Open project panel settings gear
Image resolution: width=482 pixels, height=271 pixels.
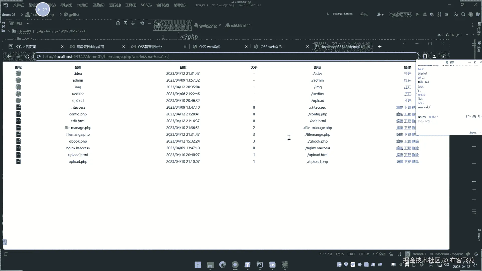[x=142, y=23]
